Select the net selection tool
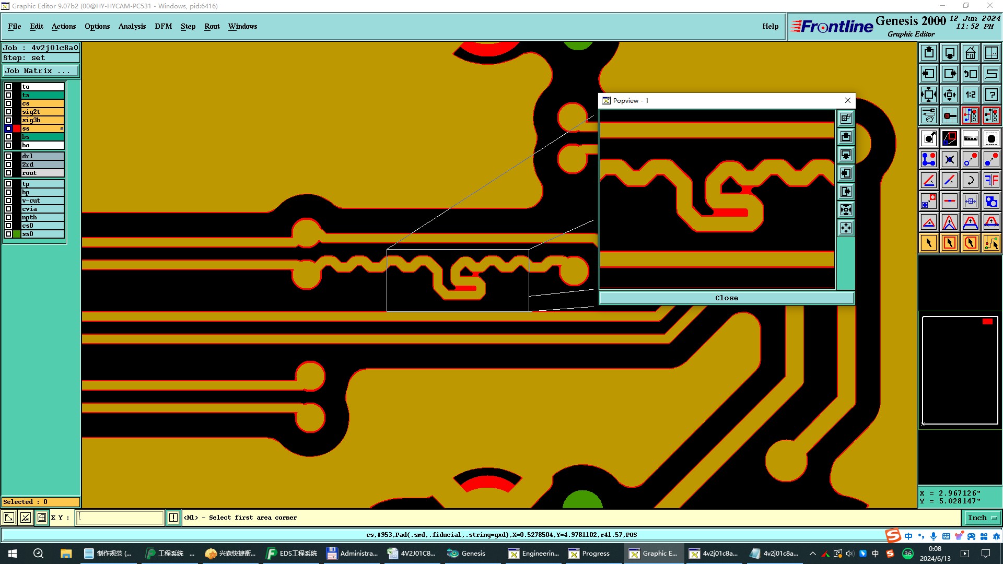1003x564 pixels. 992,243
